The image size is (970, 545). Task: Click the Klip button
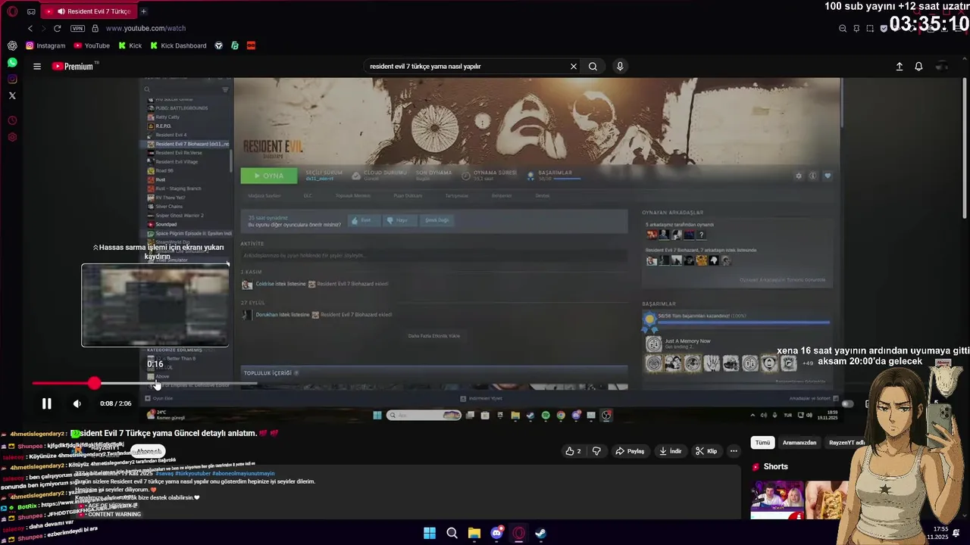coord(706,451)
